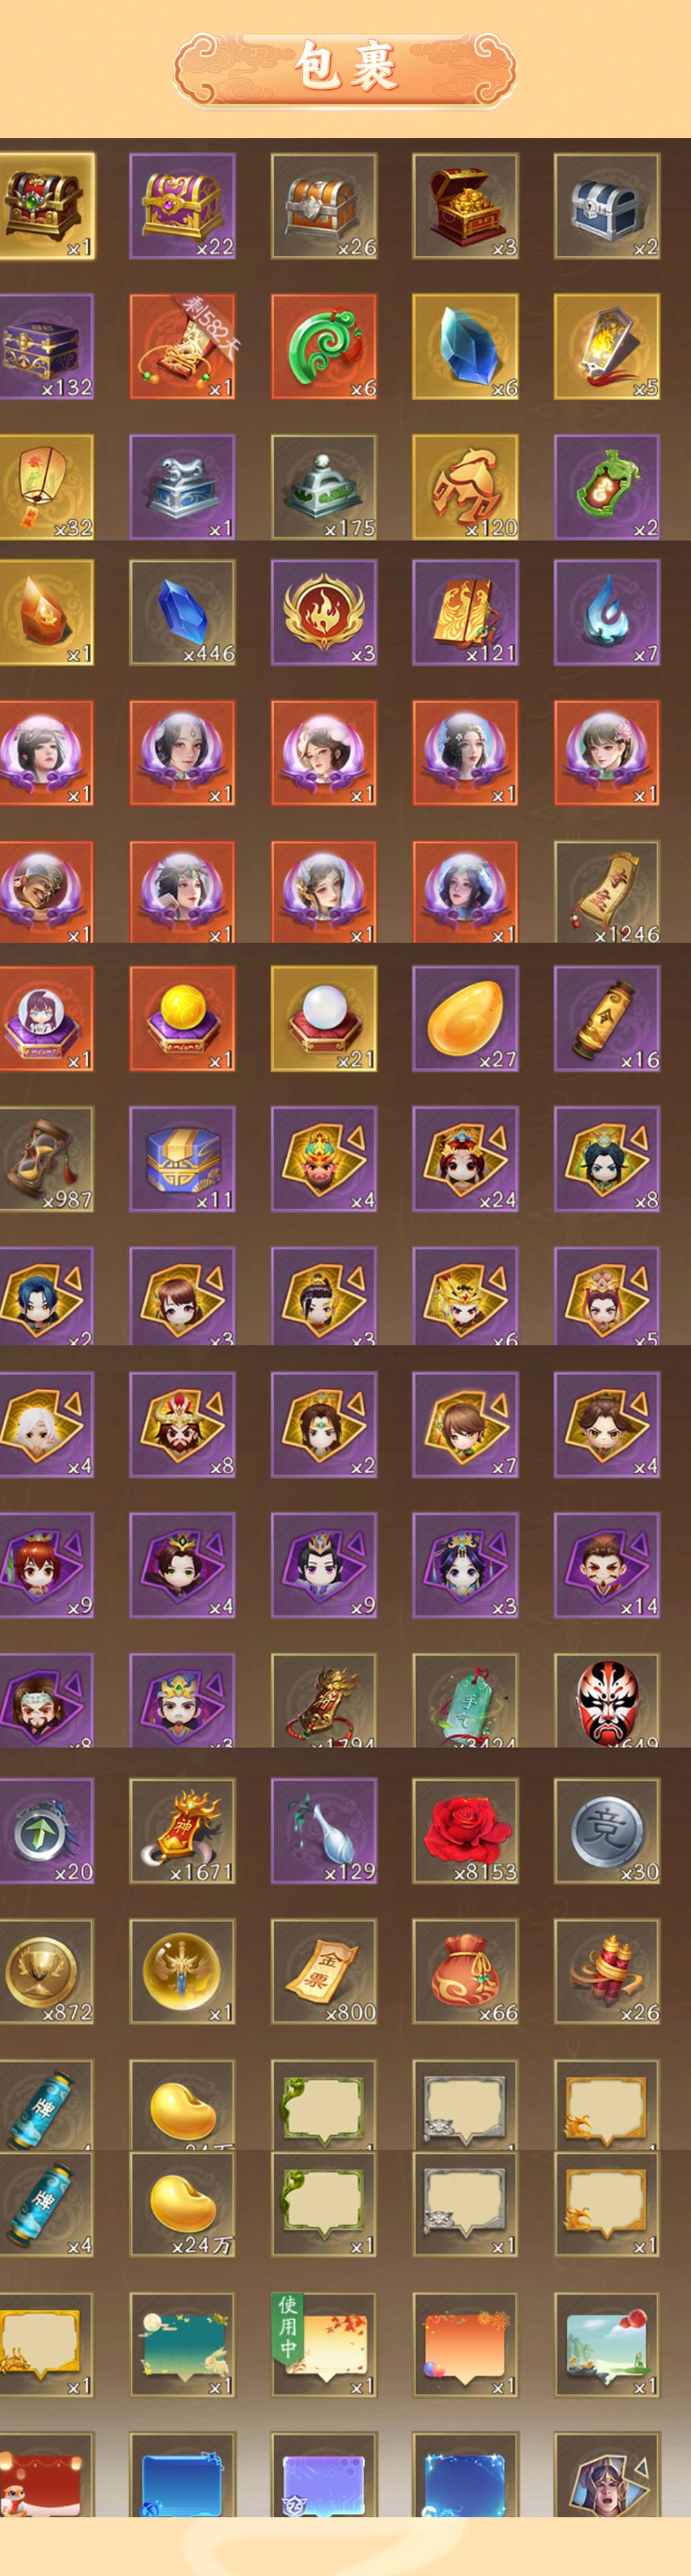691x2576 pixels.
Task: Select the green jade dragon pendant x6
Action: 324,347
